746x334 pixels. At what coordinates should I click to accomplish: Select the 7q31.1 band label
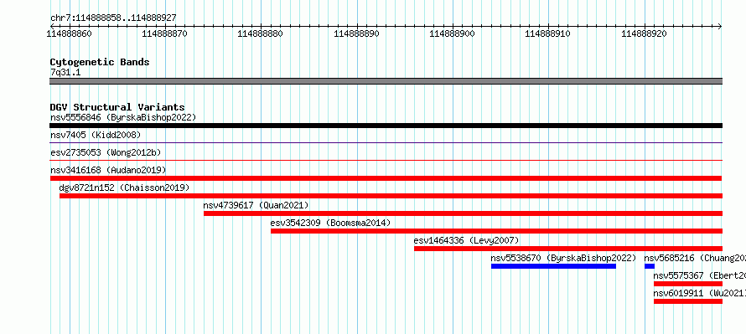coord(65,72)
